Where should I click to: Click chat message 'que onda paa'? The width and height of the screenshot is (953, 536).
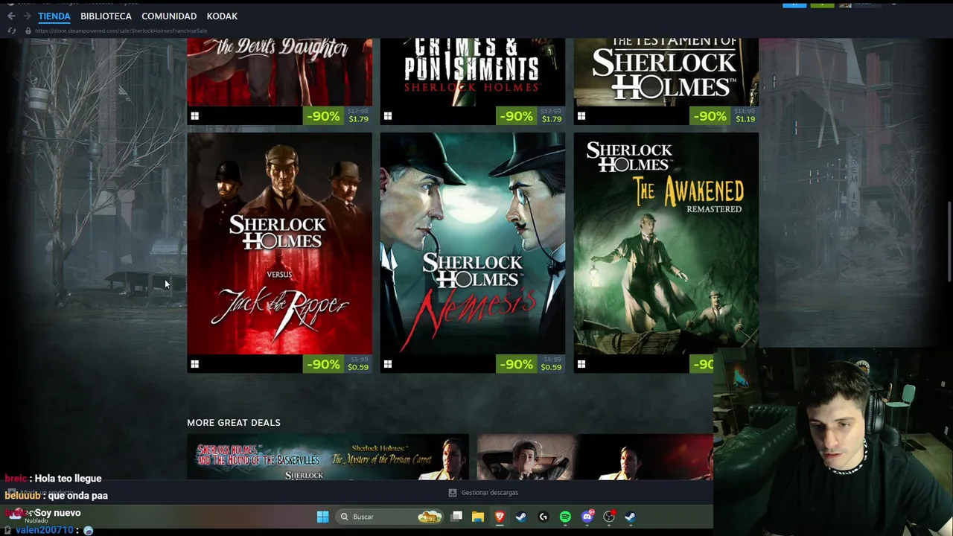[x=78, y=496]
